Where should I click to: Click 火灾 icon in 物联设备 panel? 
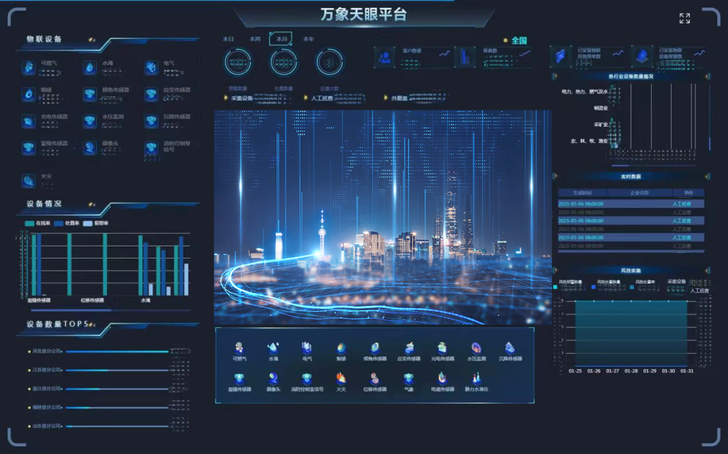pyautogui.click(x=29, y=181)
